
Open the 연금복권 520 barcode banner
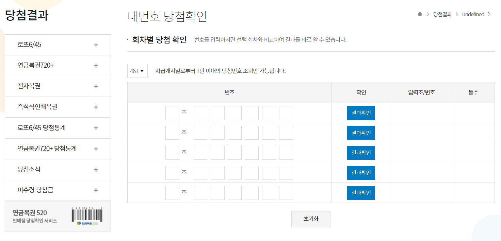tap(58, 216)
